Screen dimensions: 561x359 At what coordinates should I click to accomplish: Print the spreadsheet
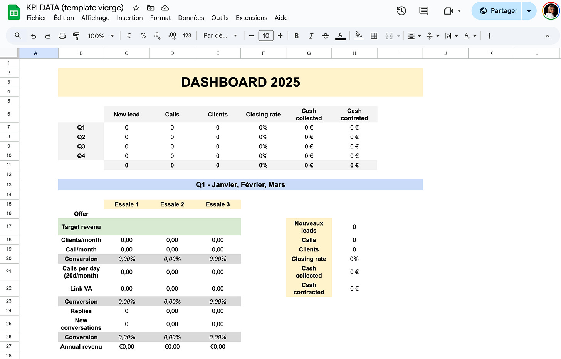62,36
